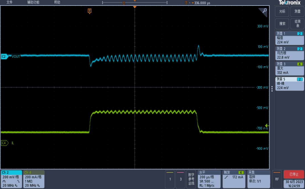Open the 帮助 menu

(57, 2)
